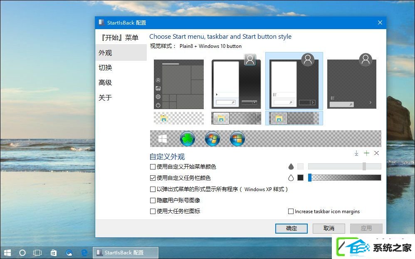This screenshot has height=259, width=415.
Task: Select the Windows 10 tiles menu style thumbnail
Action: coord(179,84)
